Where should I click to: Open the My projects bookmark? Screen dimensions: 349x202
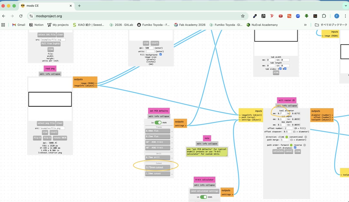pyautogui.click(x=58, y=25)
